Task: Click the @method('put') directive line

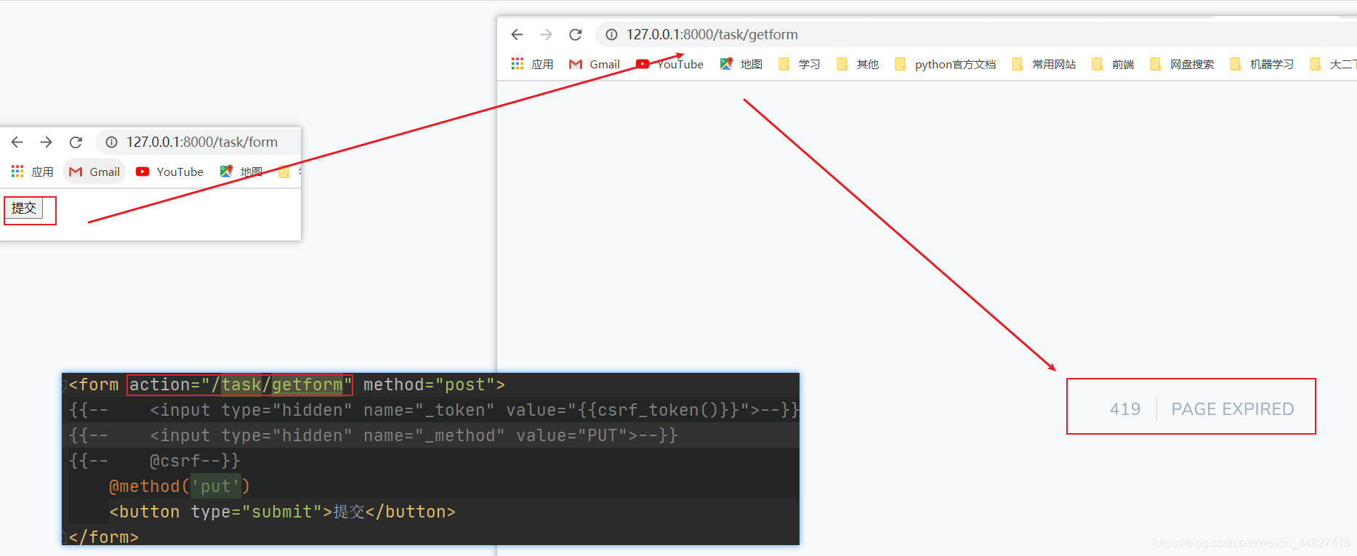Action: (x=180, y=486)
